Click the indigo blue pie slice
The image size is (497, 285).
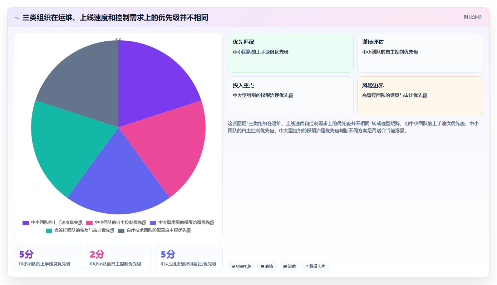point(118,178)
